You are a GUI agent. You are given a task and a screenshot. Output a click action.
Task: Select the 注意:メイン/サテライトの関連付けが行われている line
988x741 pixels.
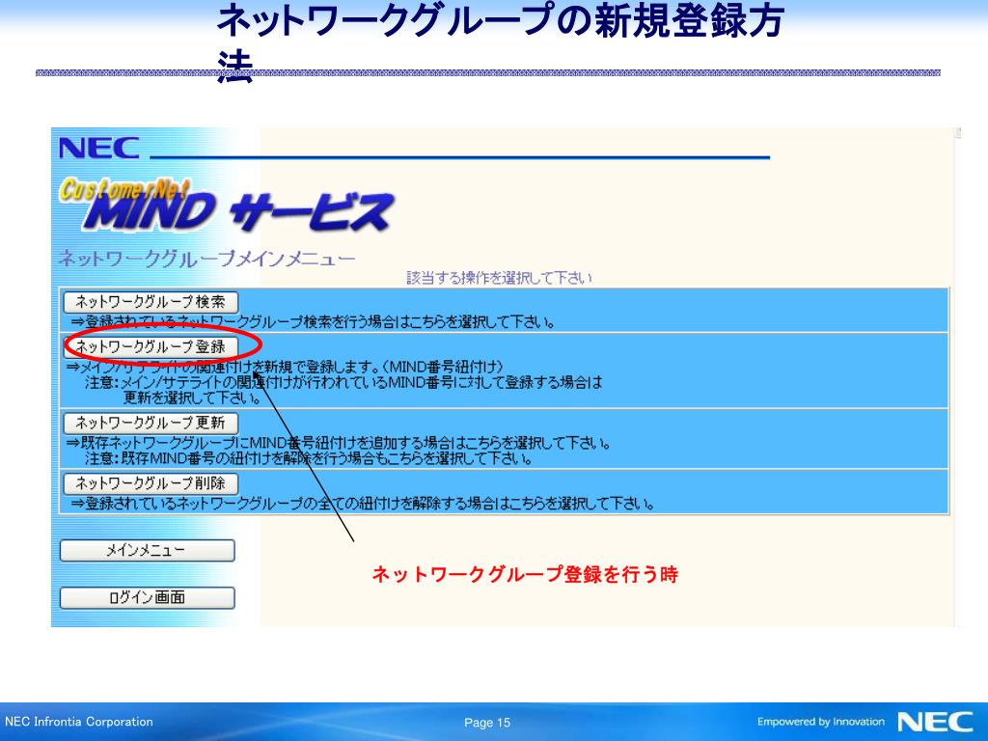tap(343, 382)
